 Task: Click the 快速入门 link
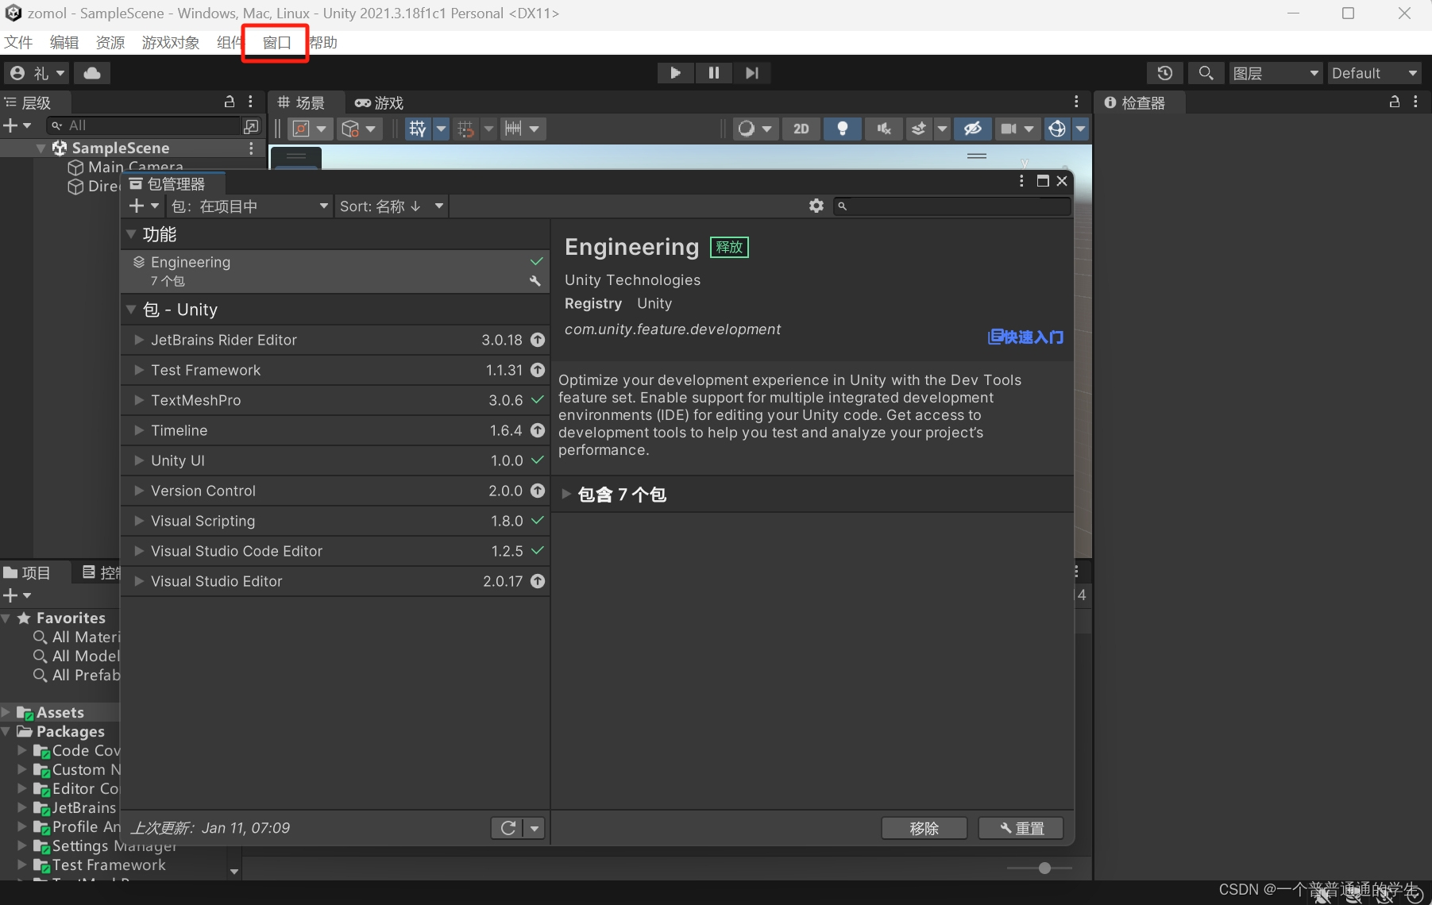[1025, 337]
